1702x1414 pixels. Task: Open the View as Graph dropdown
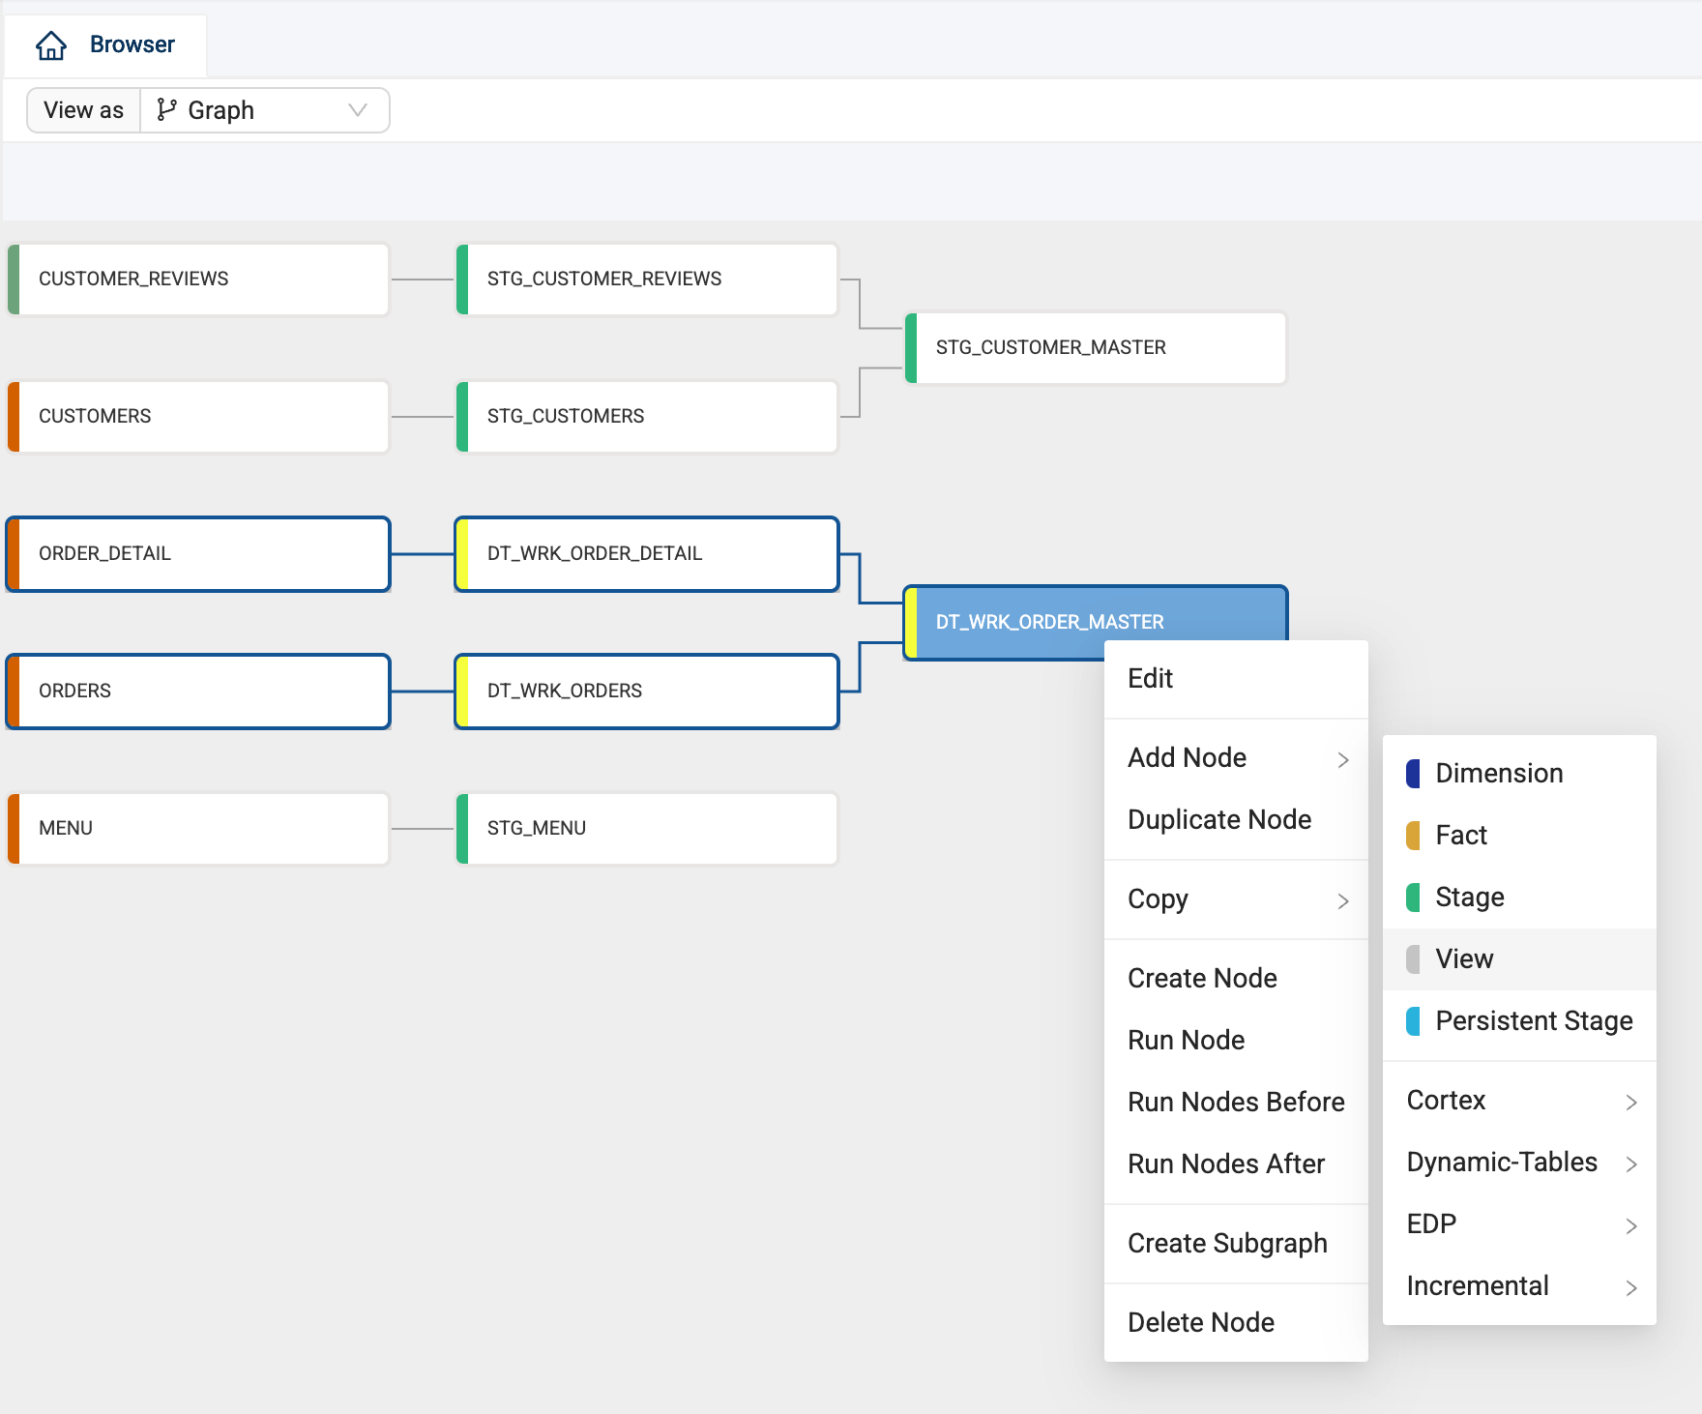click(x=264, y=110)
